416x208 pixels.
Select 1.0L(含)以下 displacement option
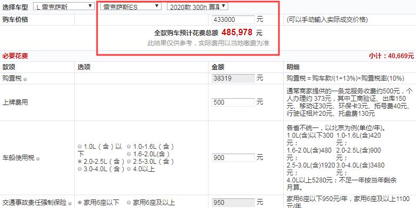pos(80,147)
